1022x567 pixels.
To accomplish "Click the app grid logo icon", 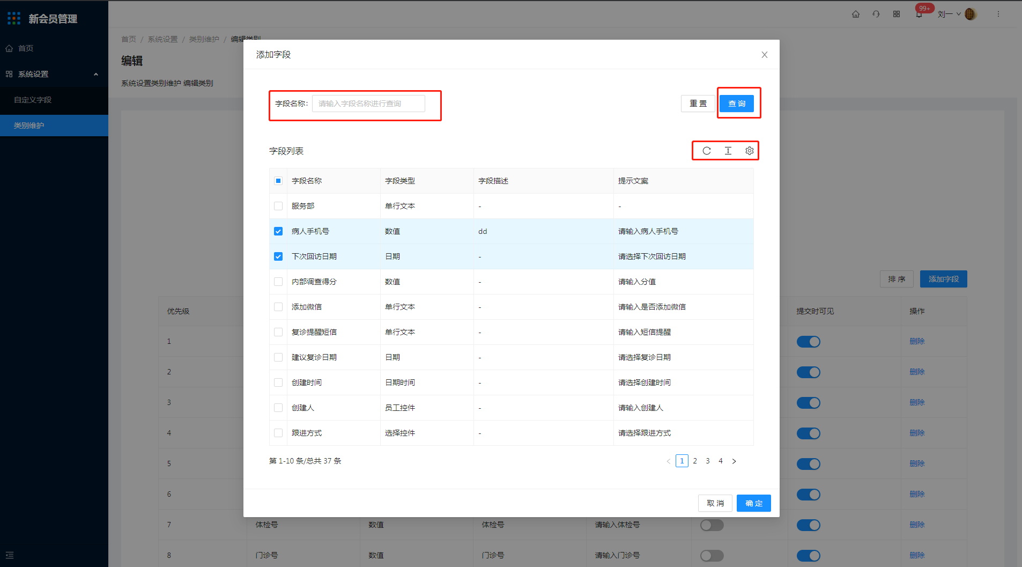I will pos(14,18).
